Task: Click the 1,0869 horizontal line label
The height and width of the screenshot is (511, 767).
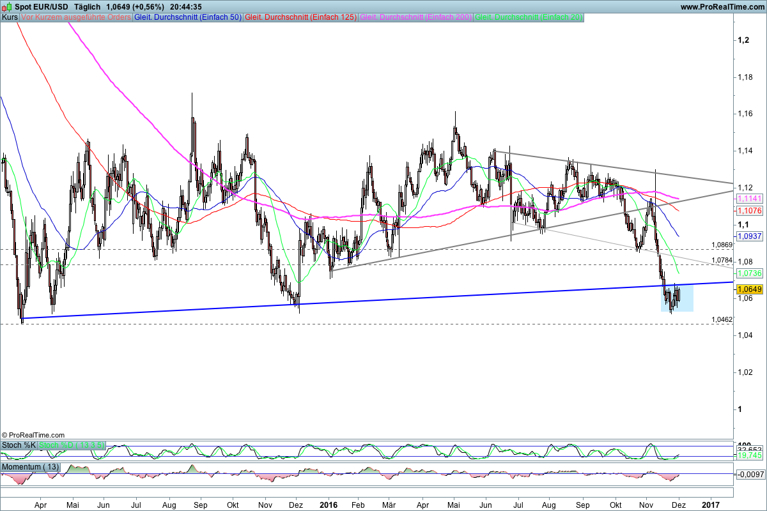Action: [x=722, y=245]
